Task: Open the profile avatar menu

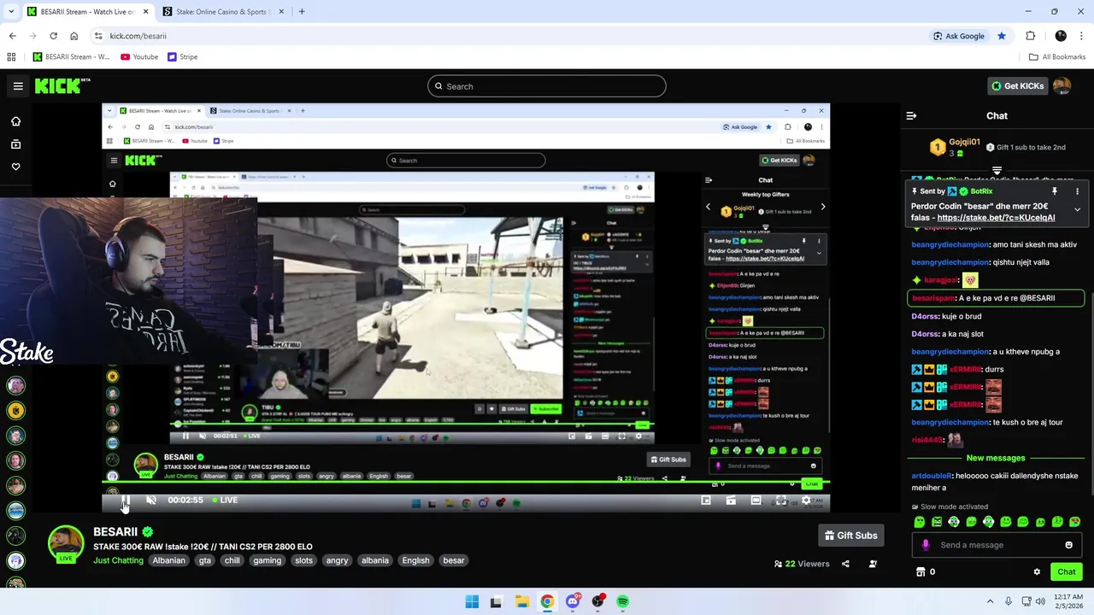Action: point(1062,86)
